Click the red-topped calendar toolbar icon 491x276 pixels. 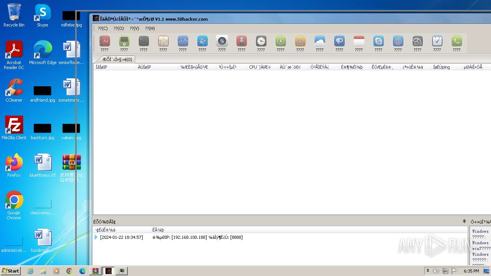359,41
